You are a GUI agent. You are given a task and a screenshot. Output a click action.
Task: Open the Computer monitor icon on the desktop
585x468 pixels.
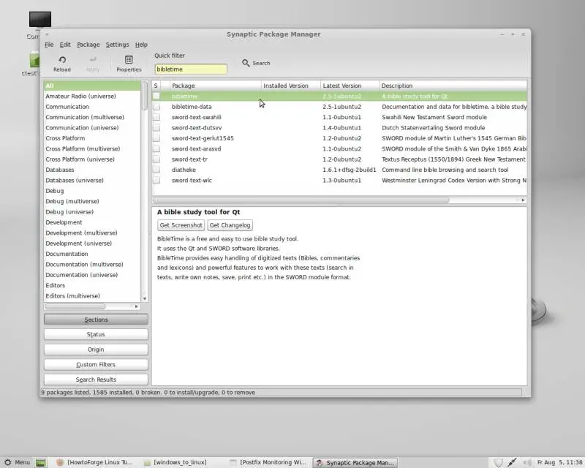[40, 20]
